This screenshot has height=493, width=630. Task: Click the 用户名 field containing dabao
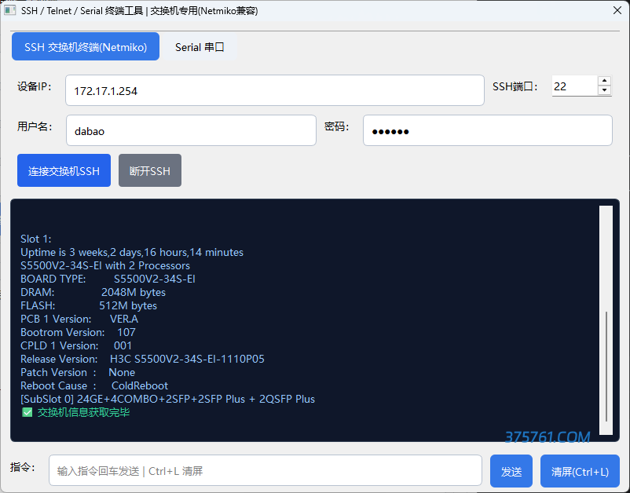(x=191, y=130)
